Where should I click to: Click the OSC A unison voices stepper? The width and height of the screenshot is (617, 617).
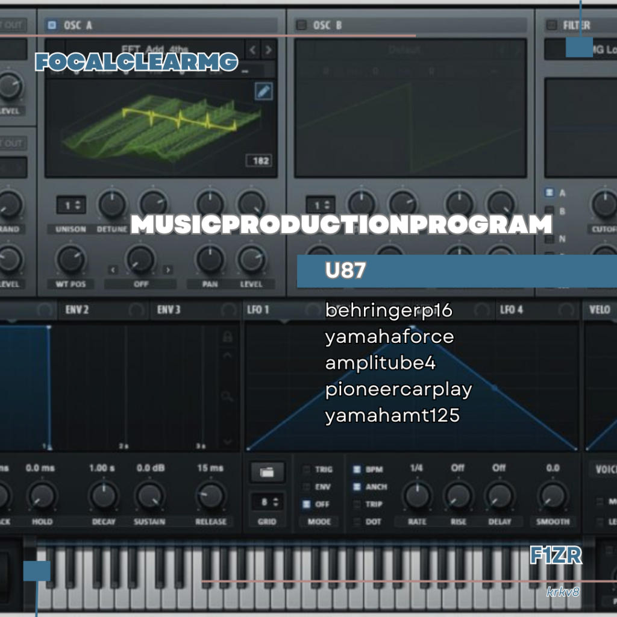pos(71,205)
